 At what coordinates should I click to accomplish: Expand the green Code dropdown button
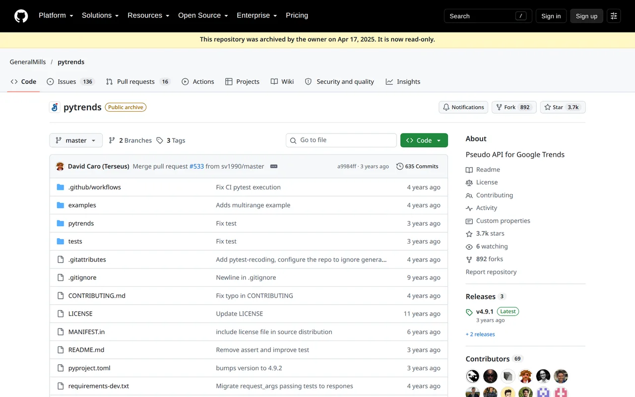click(424, 140)
